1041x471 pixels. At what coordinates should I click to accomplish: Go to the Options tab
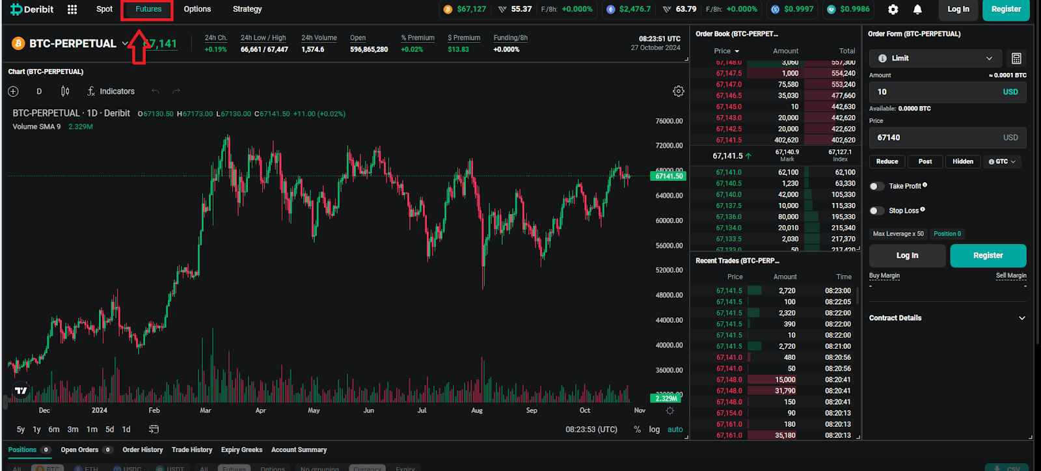197,9
